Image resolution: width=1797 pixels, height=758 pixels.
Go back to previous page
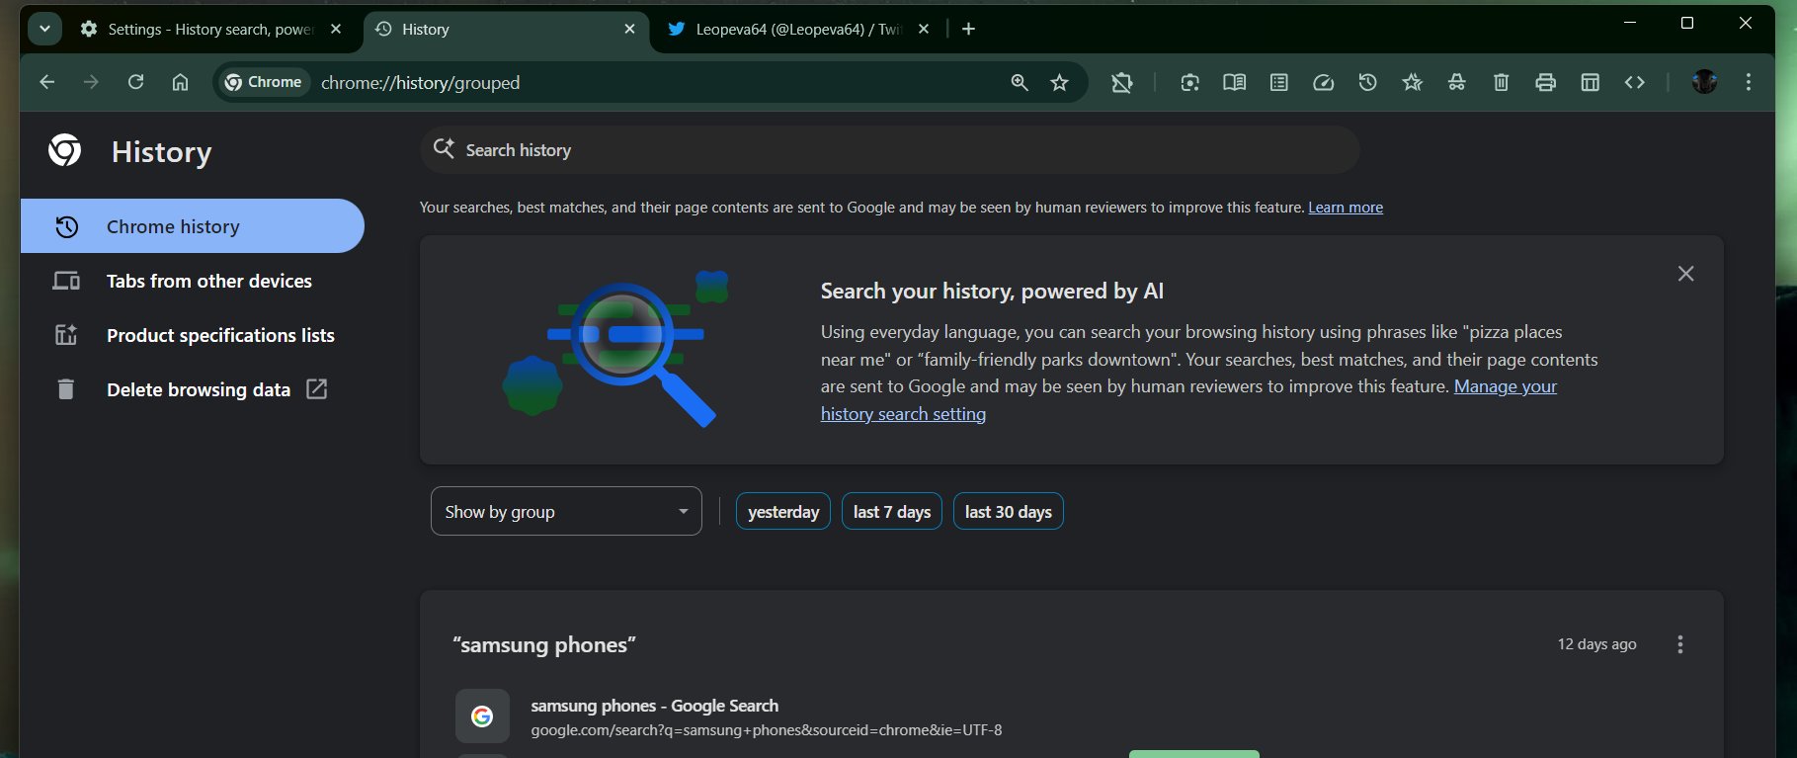(x=46, y=82)
